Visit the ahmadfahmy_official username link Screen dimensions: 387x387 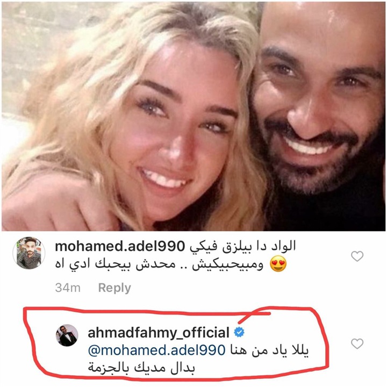(159, 333)
